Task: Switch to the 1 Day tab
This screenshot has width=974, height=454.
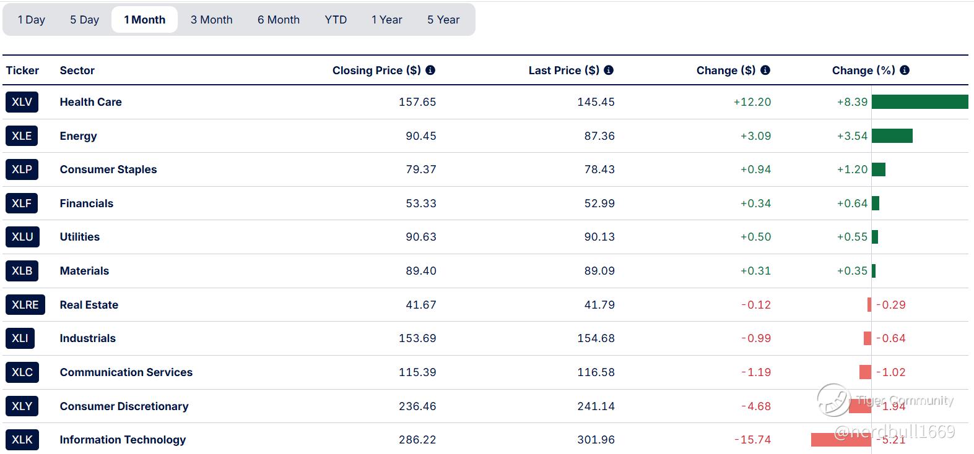Action: coord(32,20)
